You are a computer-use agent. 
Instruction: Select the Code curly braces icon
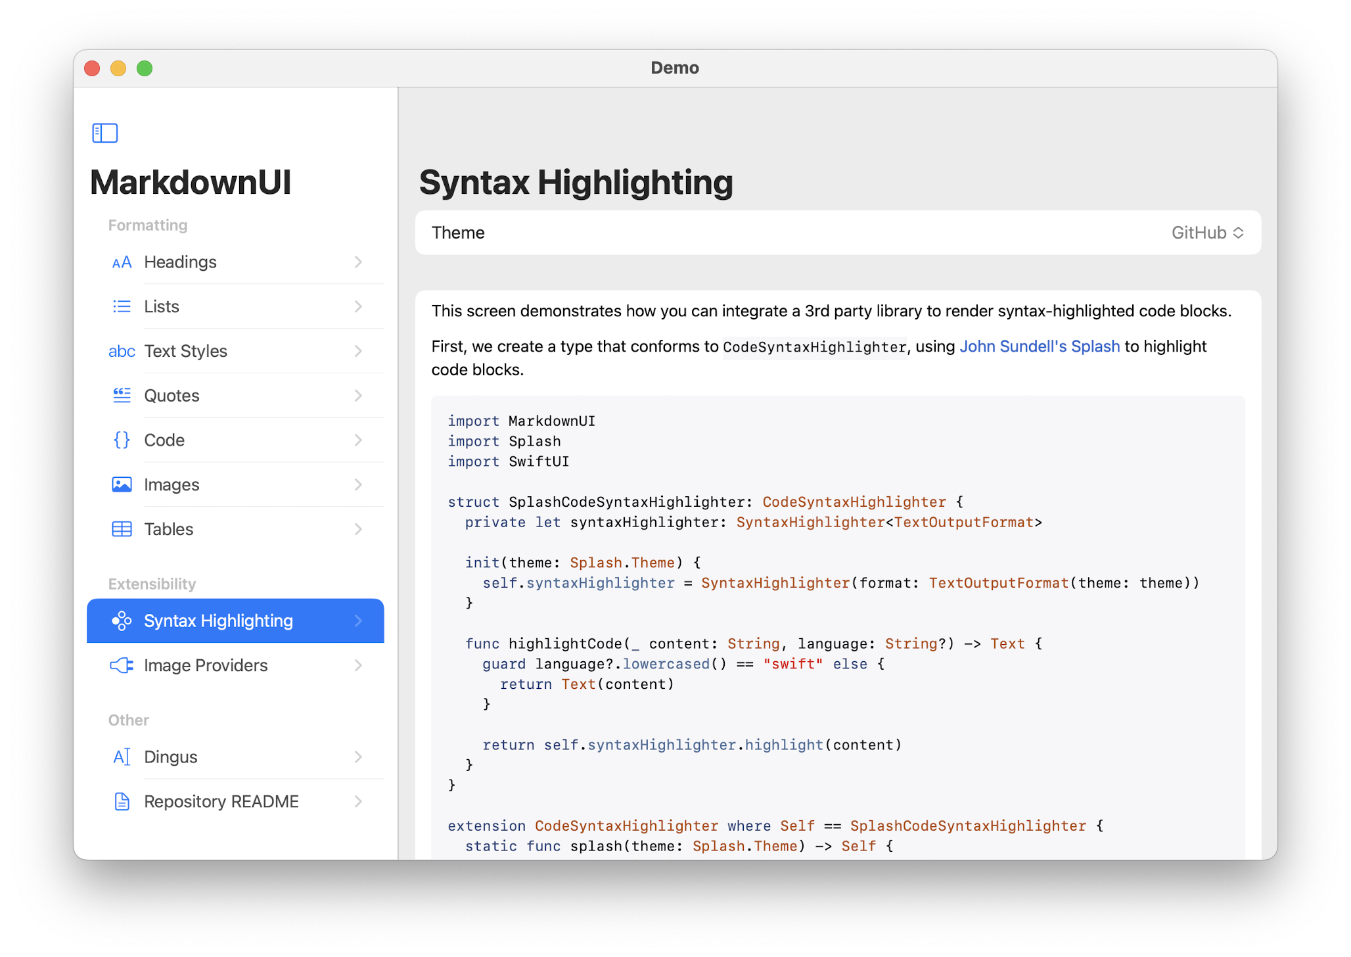pyautogui.click(x=122, y=440)
